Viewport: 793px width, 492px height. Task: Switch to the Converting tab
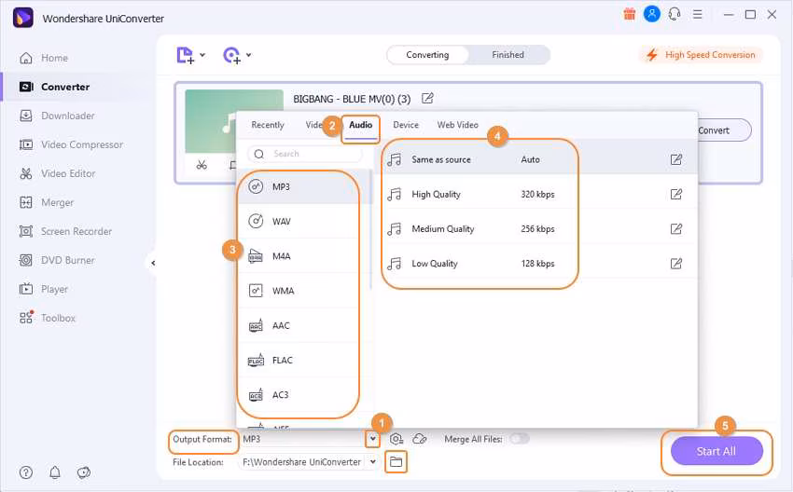point(427,55)
